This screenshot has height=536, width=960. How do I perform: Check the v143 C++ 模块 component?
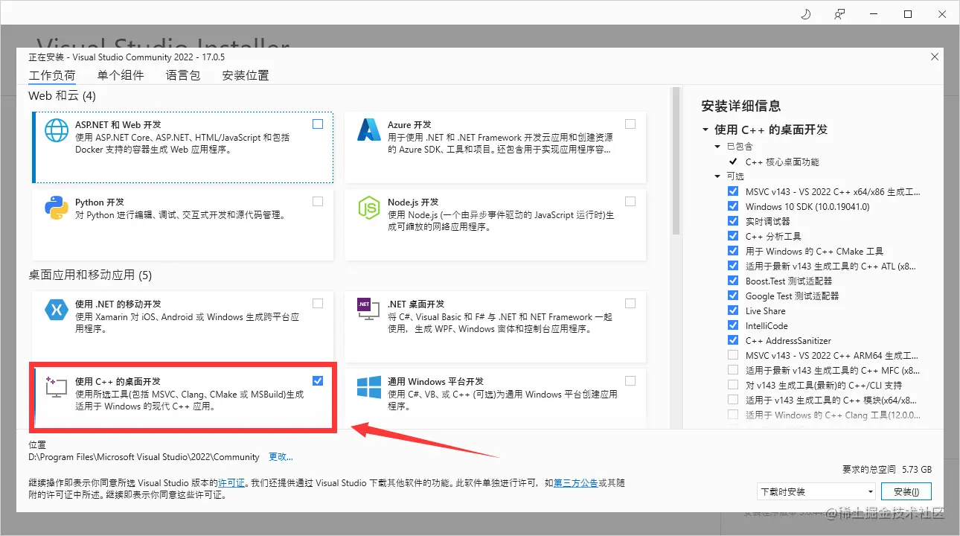pos(733,400)
